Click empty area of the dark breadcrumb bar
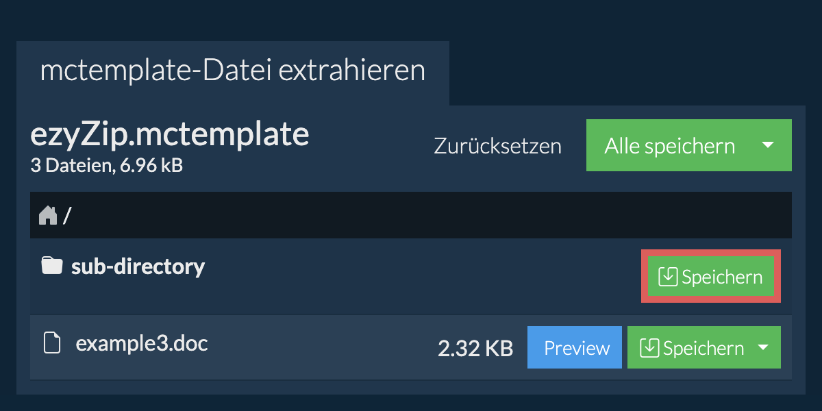Viewport: 822px width, 411px height. point(411,216)
